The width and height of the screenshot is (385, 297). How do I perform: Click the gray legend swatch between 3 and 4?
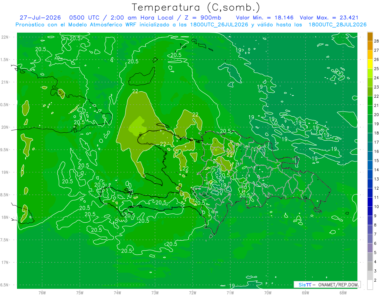coord(370,266)
